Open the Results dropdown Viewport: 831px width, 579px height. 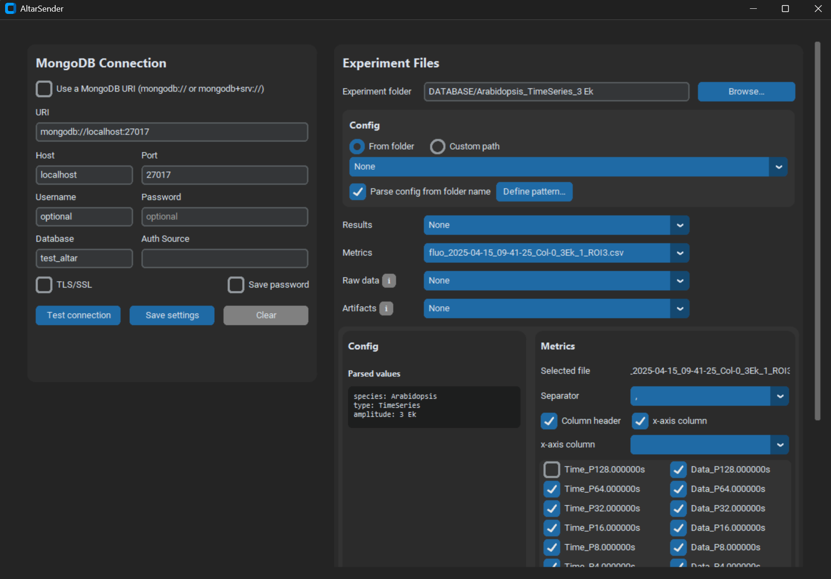(x=680, y=225)
